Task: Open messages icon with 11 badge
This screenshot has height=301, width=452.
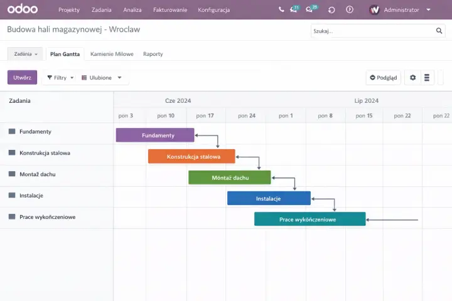Action: click(293, 10)
